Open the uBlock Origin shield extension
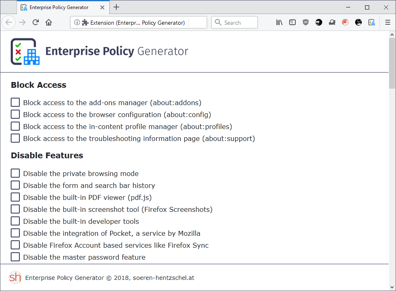This screenshot has width=396, height=291. click(x=306, y=23)
